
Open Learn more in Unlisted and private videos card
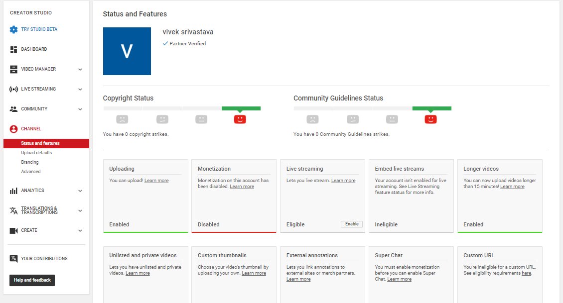pyautogui.click(x=138, y=273)
